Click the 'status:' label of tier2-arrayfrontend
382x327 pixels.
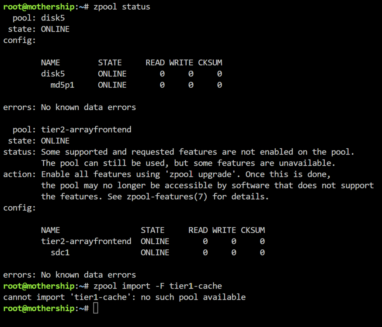pos(20,152)
